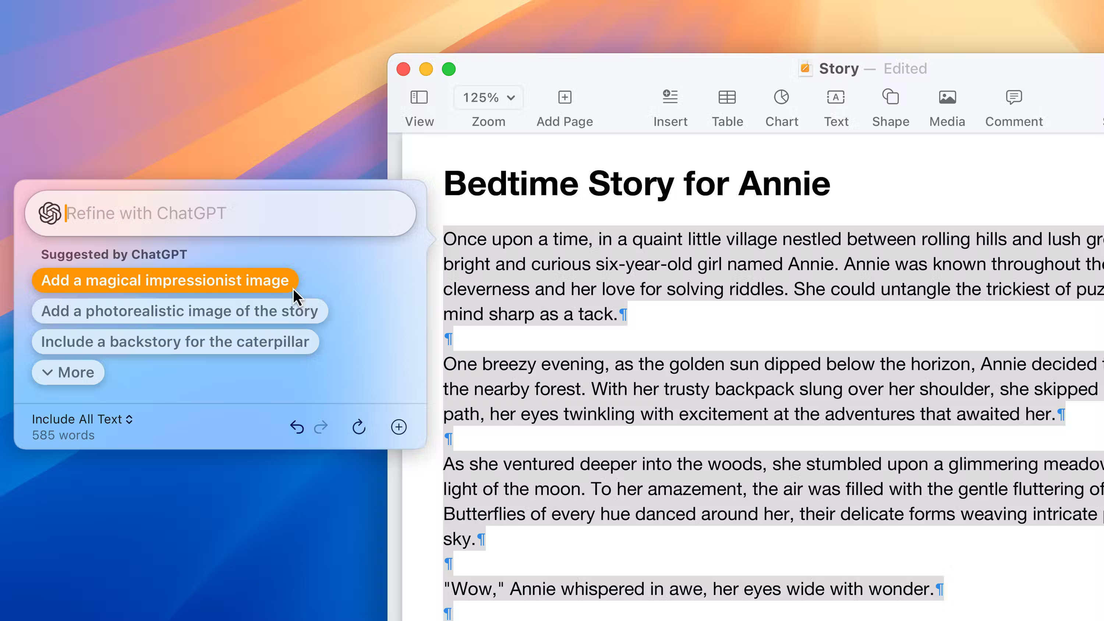
Task: Click the add/plus action icon
Action: point(399,427)
